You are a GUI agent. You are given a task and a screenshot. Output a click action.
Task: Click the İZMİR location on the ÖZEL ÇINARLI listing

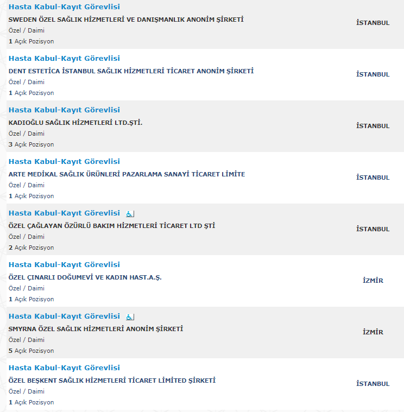point(373,281)
